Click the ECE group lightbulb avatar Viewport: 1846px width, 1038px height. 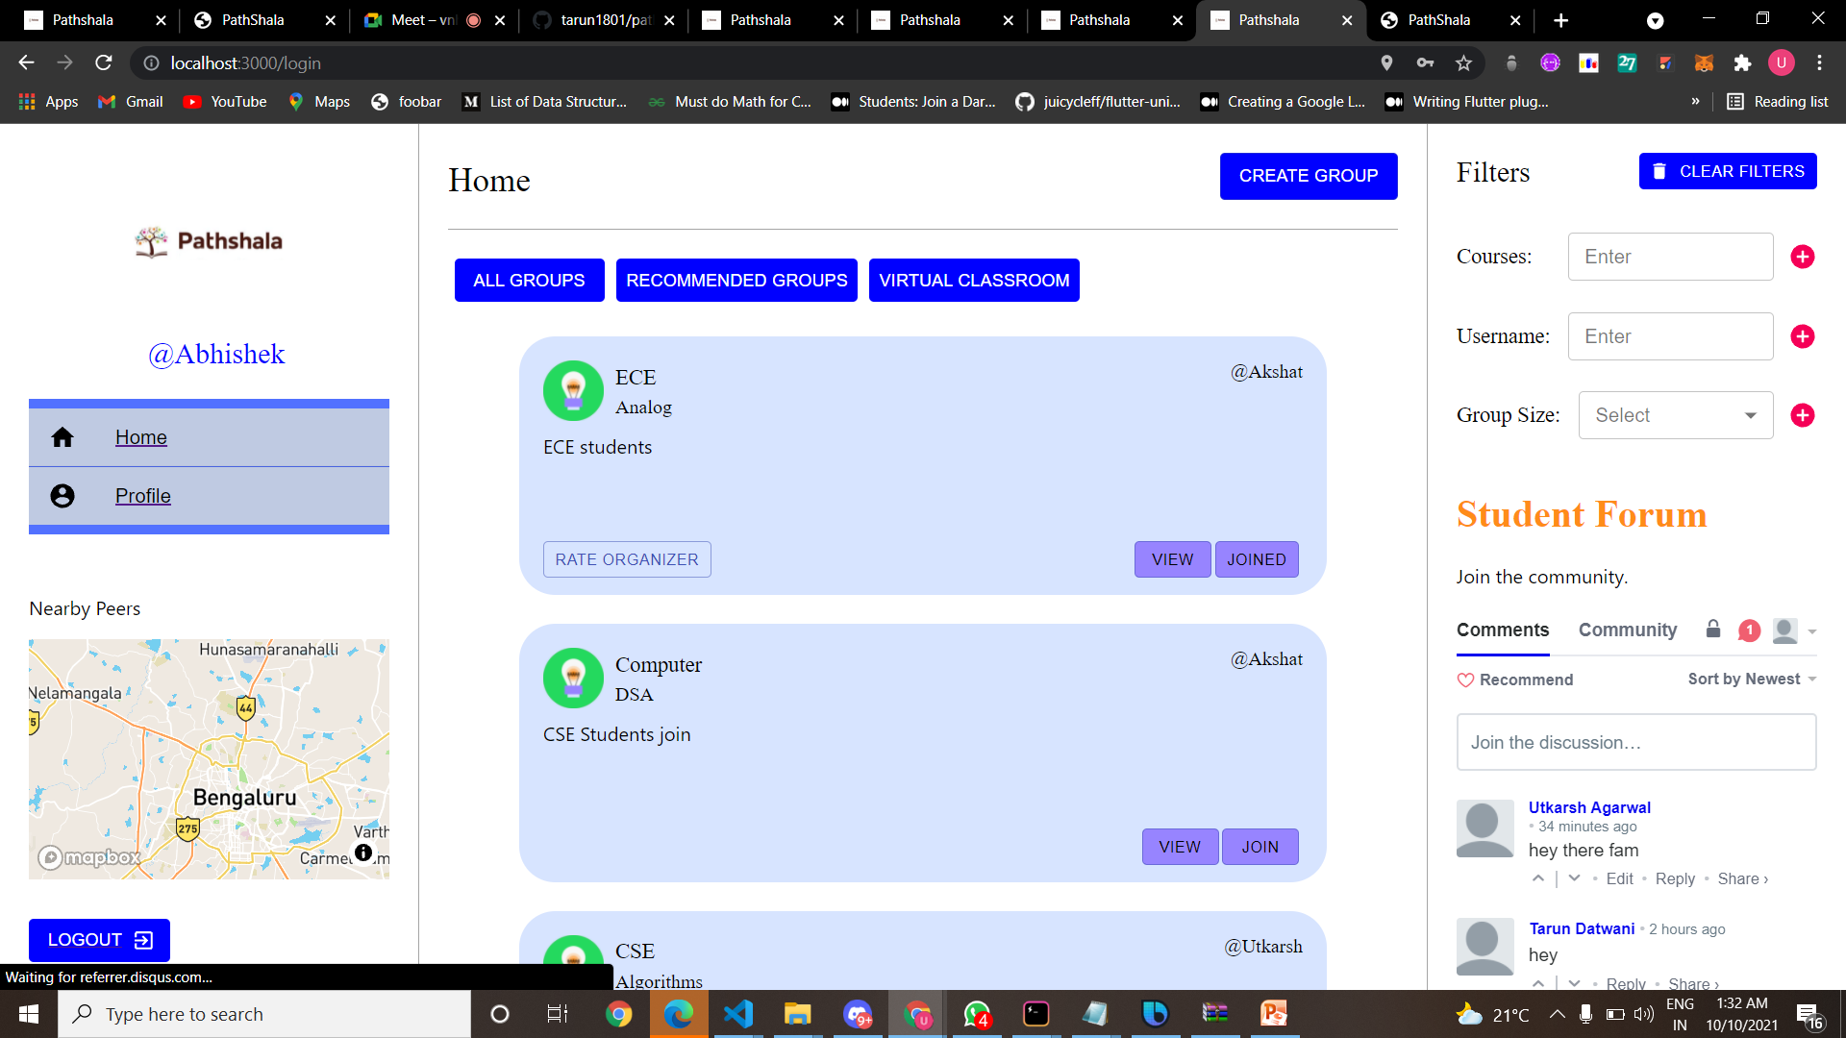tap(573, 390)
